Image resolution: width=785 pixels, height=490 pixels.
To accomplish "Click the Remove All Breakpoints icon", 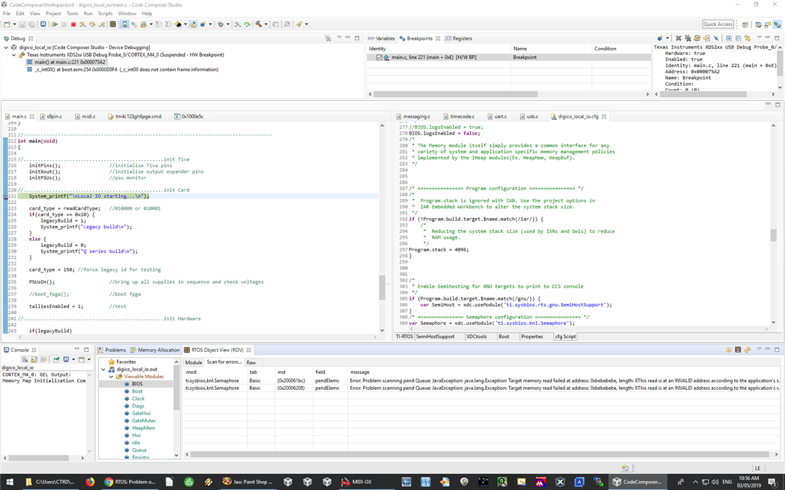I will [x=688, y=38].
